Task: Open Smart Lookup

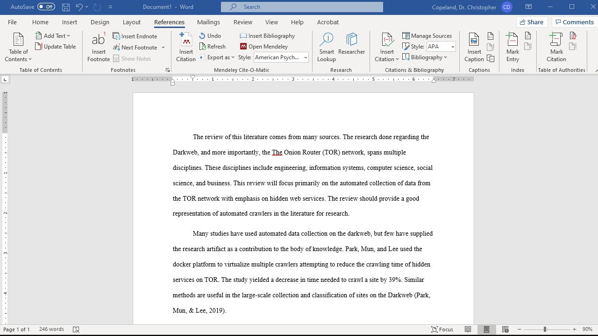Action: (x=327, y=48)
